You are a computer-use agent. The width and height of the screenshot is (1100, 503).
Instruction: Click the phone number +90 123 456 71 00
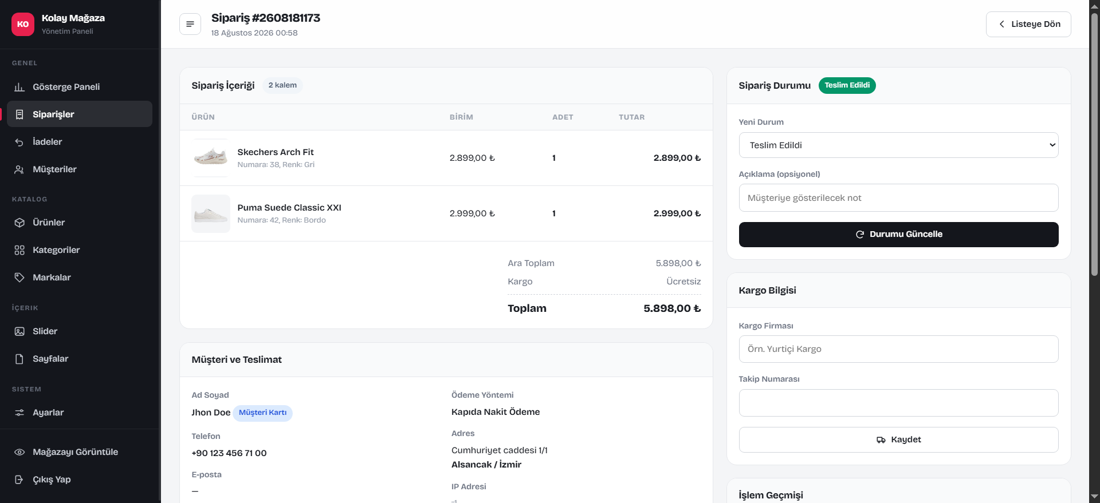point(229,453)
